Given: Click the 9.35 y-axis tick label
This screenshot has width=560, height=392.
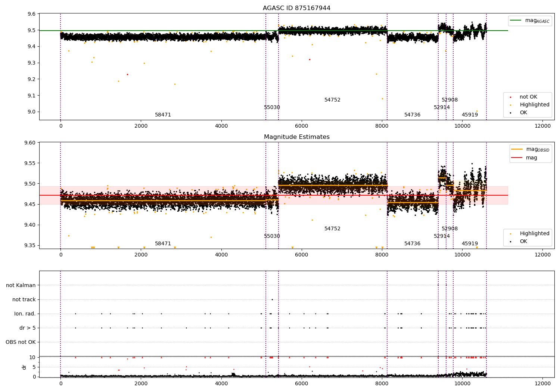Looking at the screenshot, I should (30, 245).
